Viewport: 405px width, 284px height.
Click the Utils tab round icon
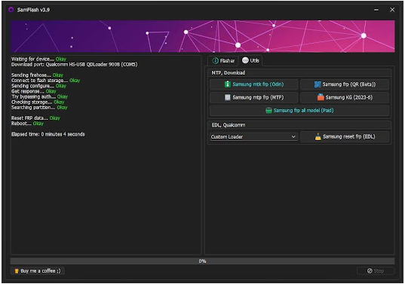[x=245, y=60]
